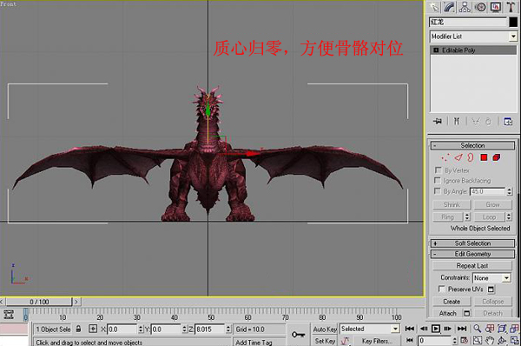
Task: Click time slider left arrow
Action: (2, 302)
